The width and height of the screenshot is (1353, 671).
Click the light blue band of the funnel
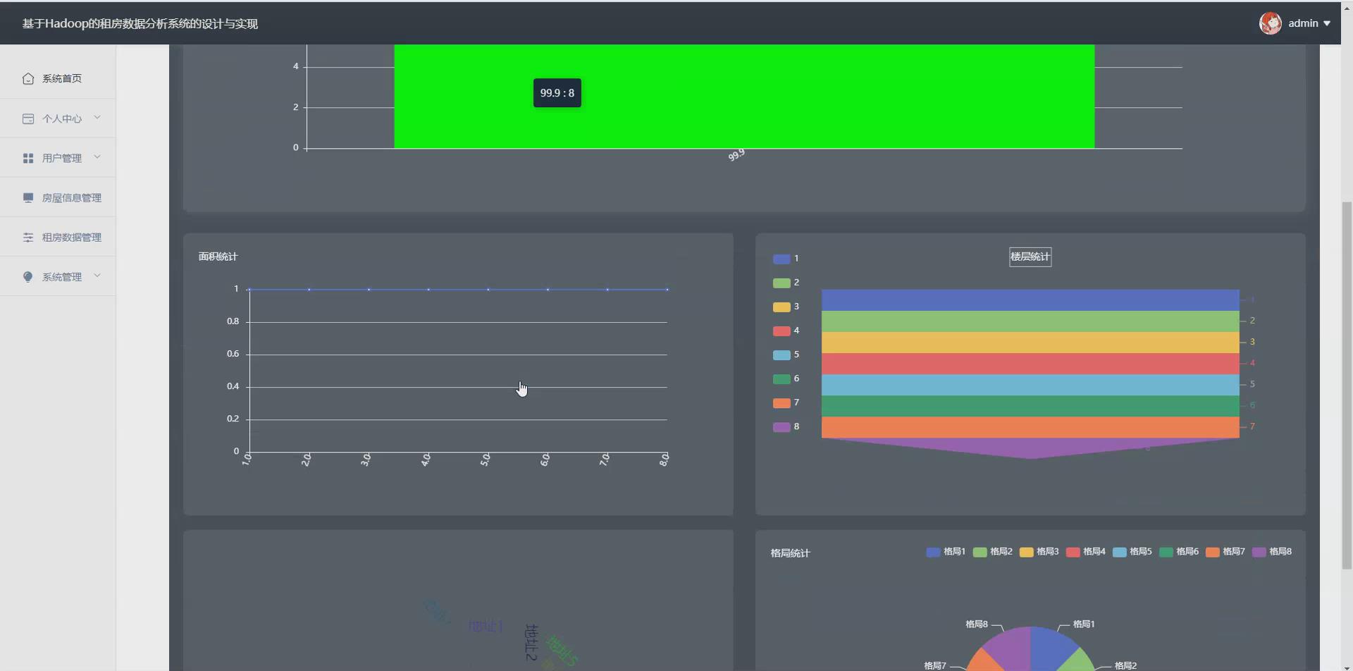[1030, 385]
